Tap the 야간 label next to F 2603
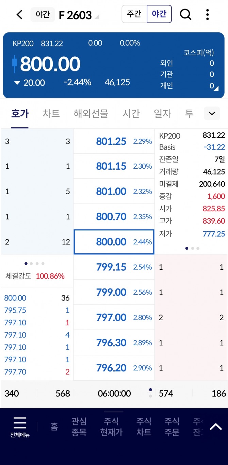The image size is (228, 465). click(43, 14)
